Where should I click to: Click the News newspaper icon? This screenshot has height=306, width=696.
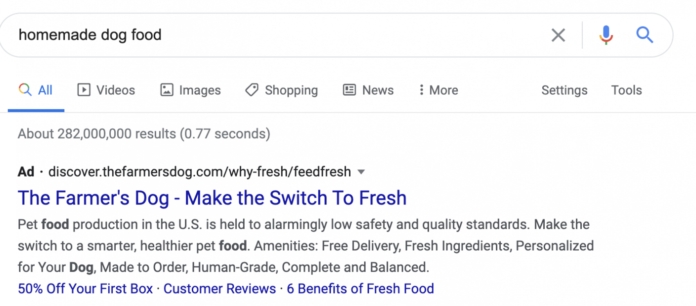(349, 90)
